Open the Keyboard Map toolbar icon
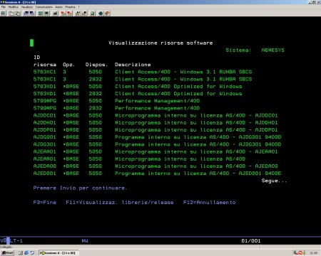This screenshot has height=256, width=321. pyautogui.click(x=55, y=14)
